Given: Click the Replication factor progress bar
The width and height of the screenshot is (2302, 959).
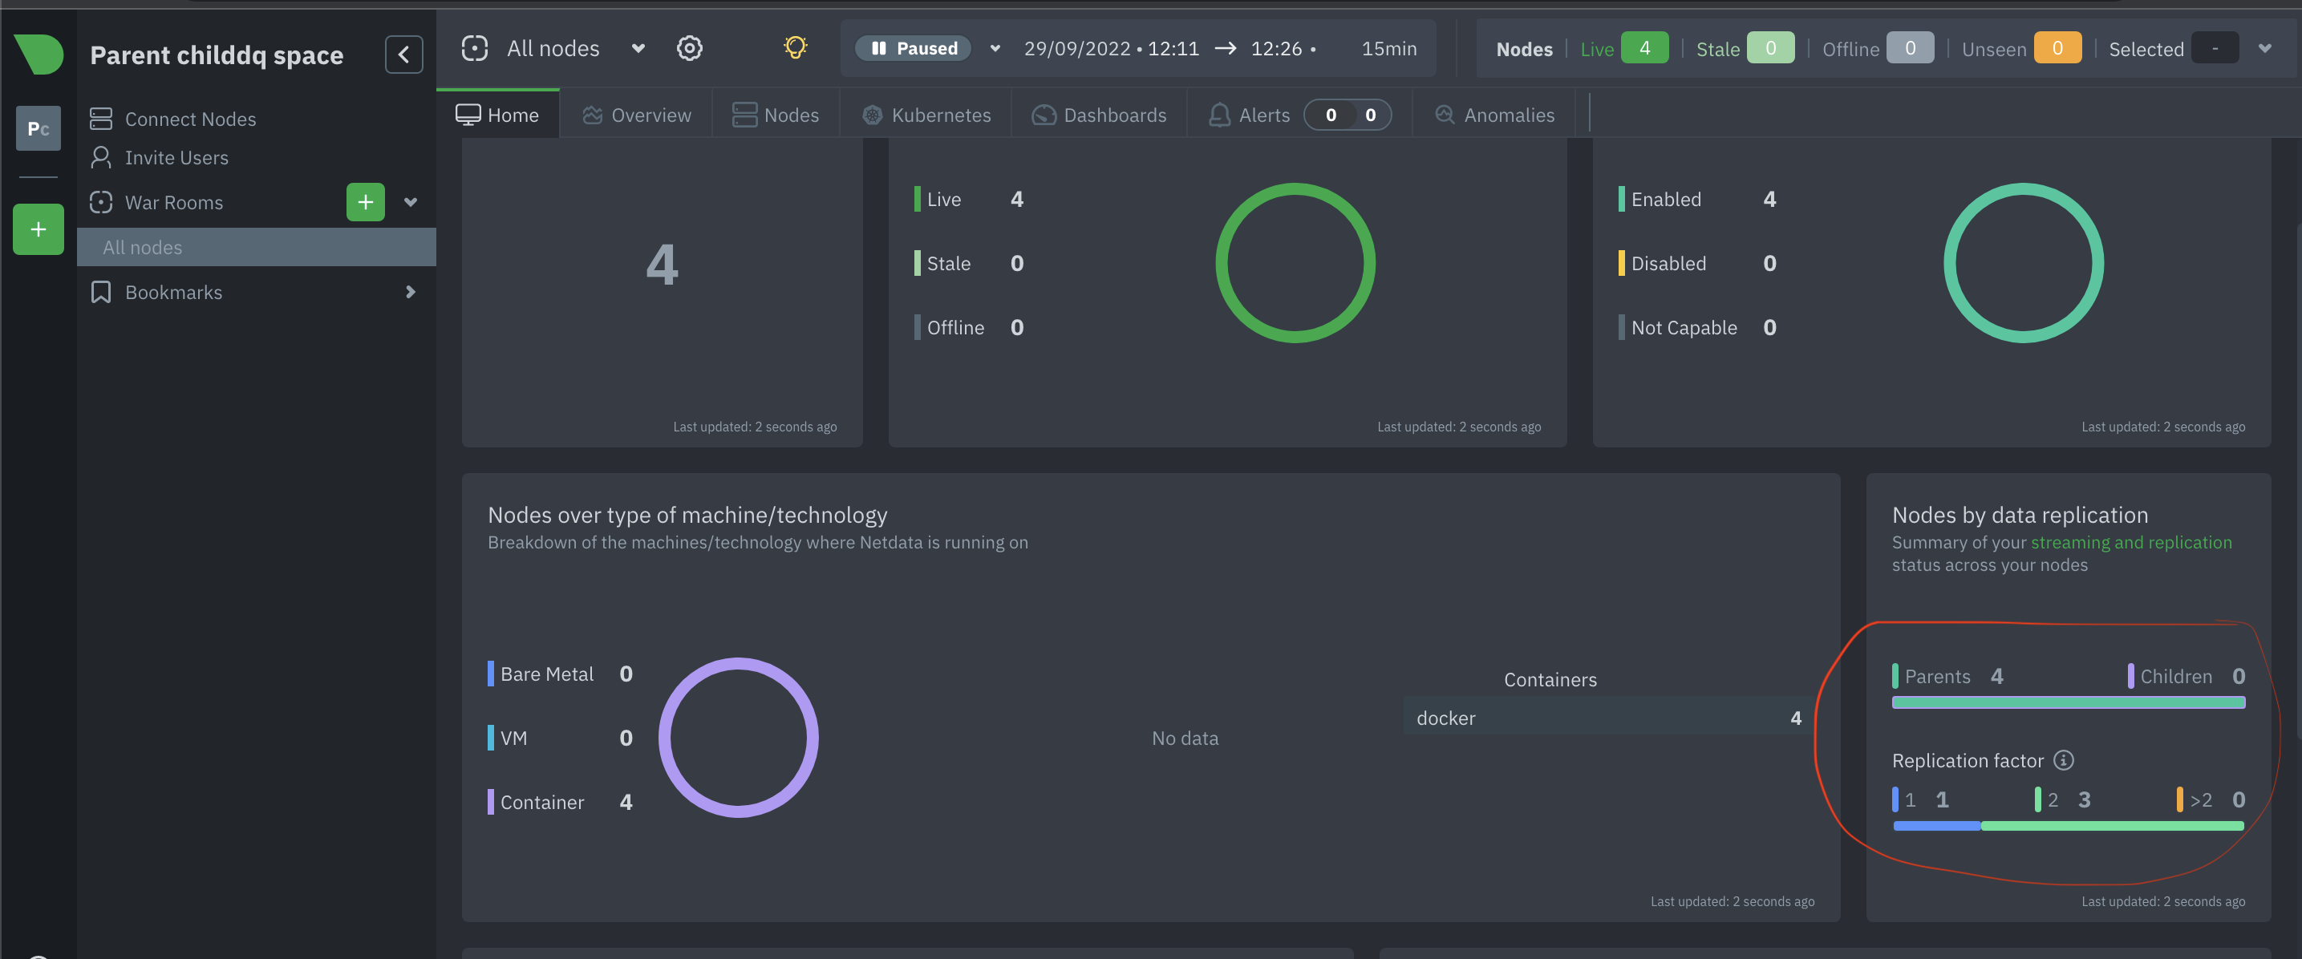Looking at the screenshot, I should (2068, 826).
